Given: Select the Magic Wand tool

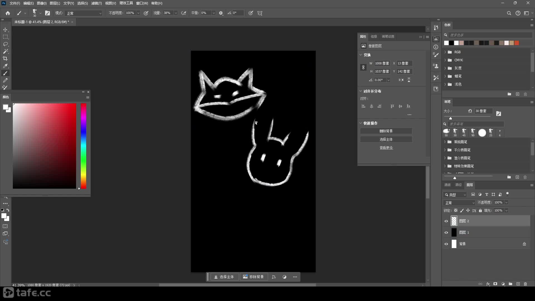Looking at the screenshot, I should tap(5, 51).
